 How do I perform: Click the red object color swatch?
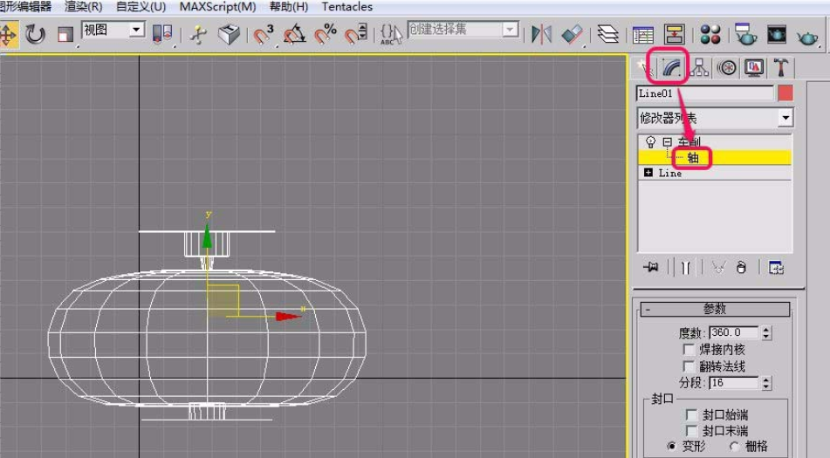point(785,93)
